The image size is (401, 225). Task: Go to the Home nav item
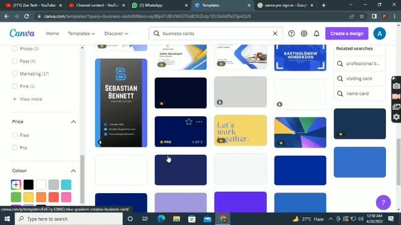(x=53, y=33)
